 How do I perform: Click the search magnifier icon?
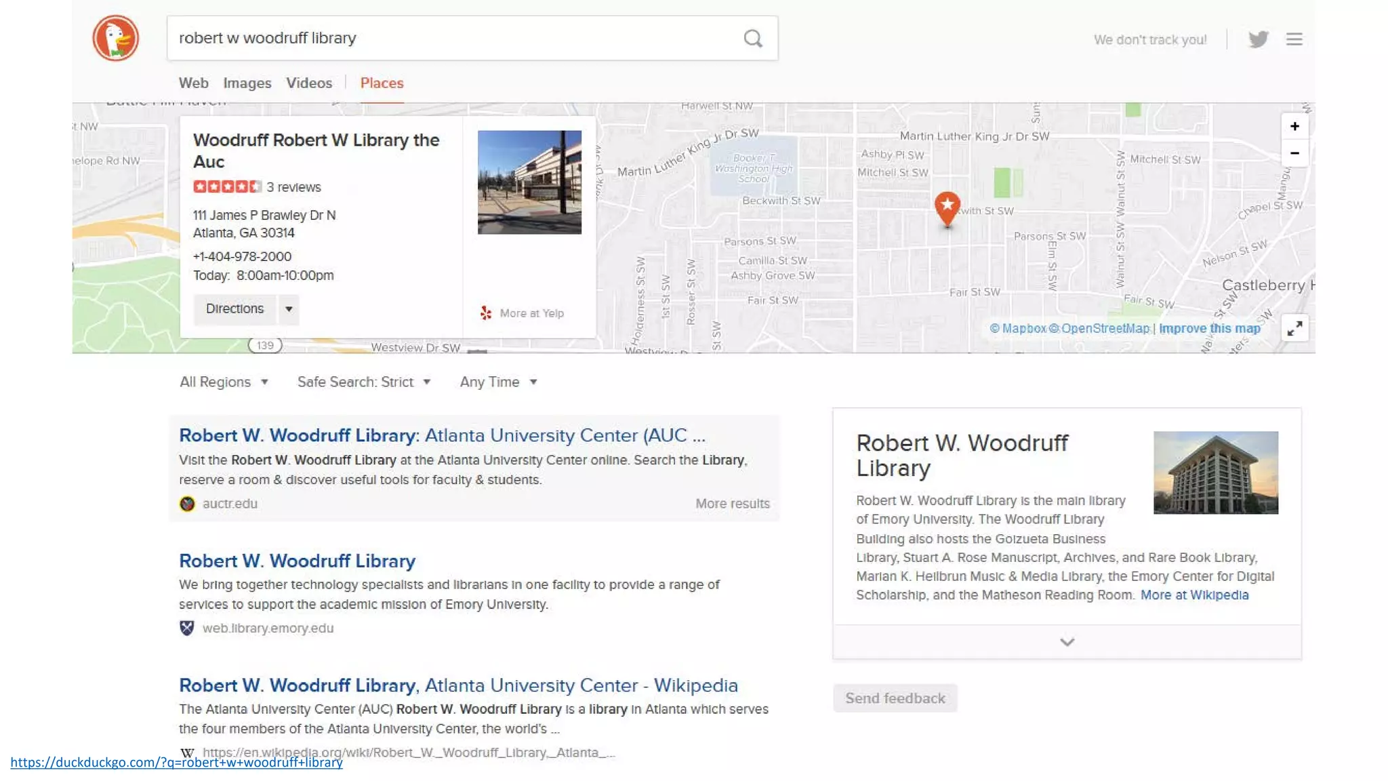(753, 39)
